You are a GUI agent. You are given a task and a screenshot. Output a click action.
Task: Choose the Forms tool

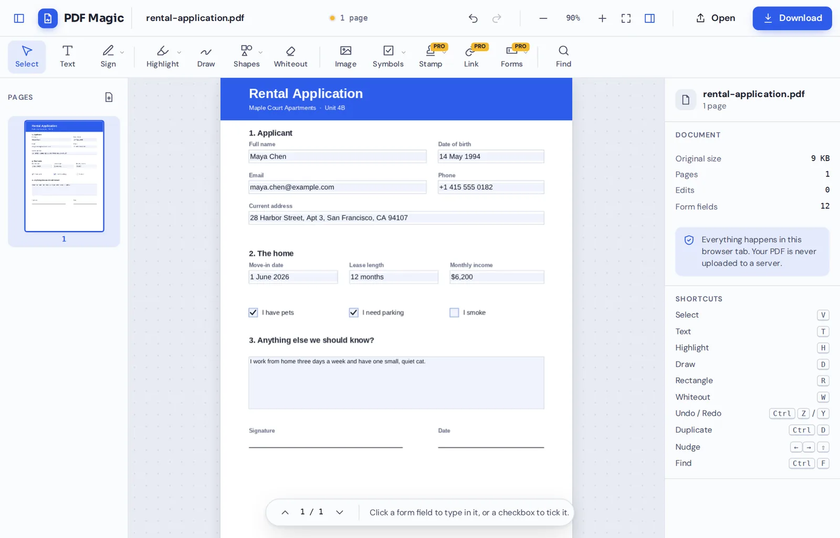tap(511, 57)
